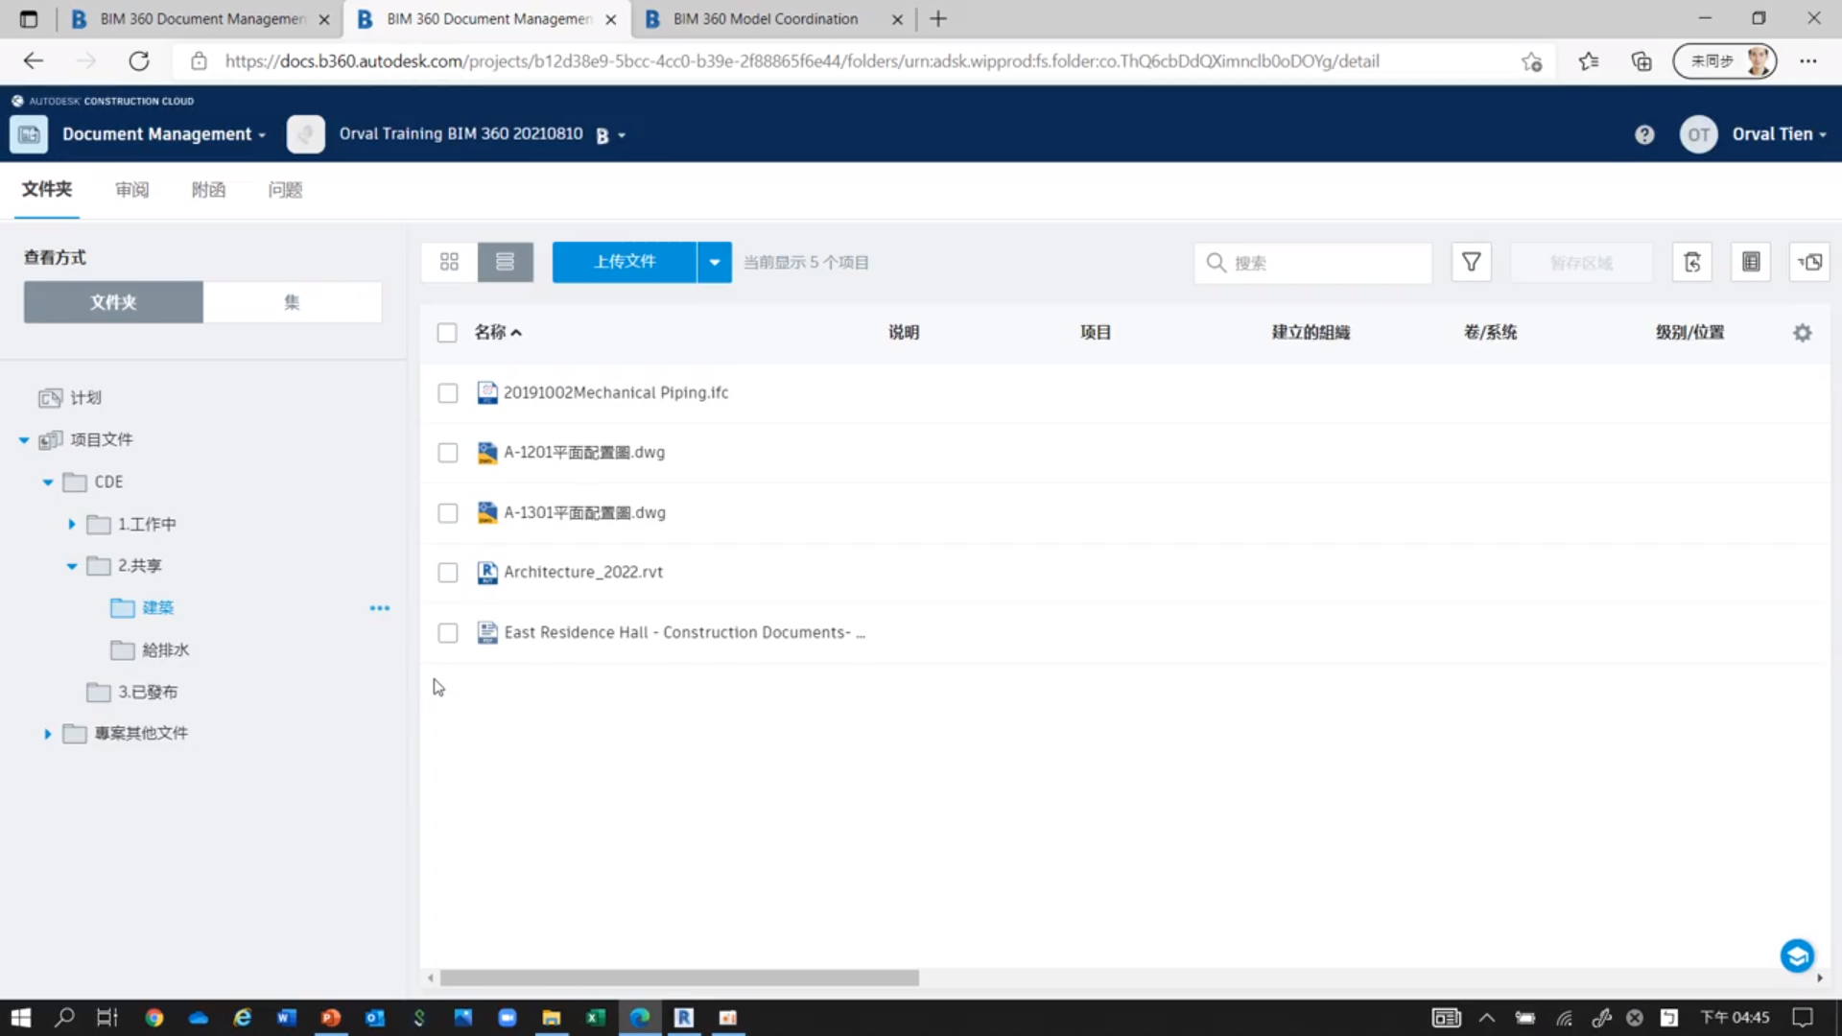Open browser favorites list icon
1842x1036 pixels.
[1589, 61]
